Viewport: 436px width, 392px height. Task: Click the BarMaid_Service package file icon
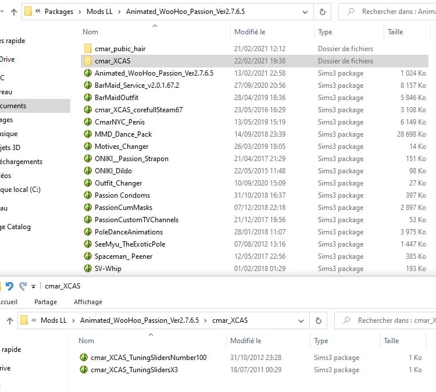tap(88, 85)
